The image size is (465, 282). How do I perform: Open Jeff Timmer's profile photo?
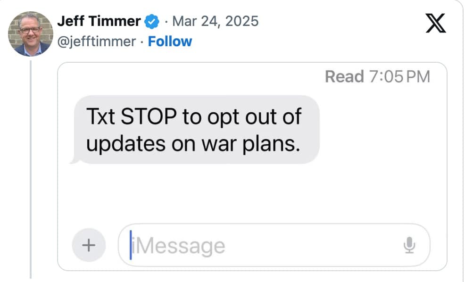click(x=30, y=33)
